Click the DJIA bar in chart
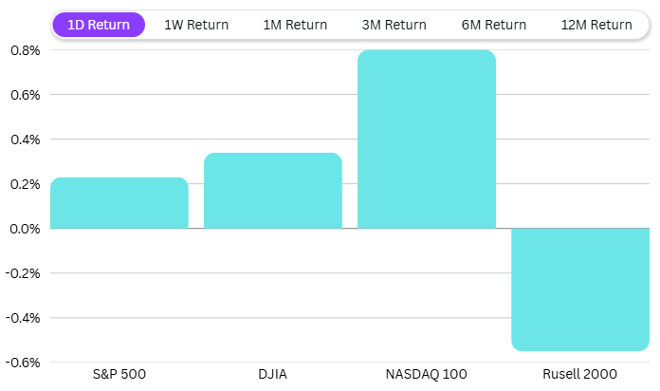660x391 pixels. pyautogui.click(x=273, y=191)
